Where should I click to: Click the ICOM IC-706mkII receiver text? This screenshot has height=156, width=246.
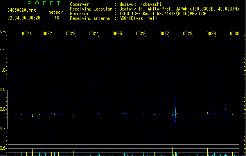coord(163,14)
